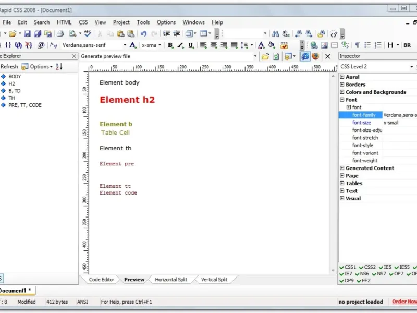Click the Find in Files icon

tap(321, 34)
